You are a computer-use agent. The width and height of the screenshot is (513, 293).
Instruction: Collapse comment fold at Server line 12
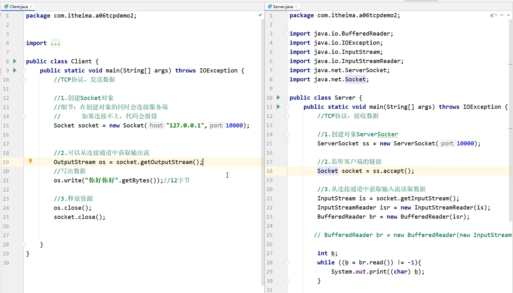[x=287, y=116]
